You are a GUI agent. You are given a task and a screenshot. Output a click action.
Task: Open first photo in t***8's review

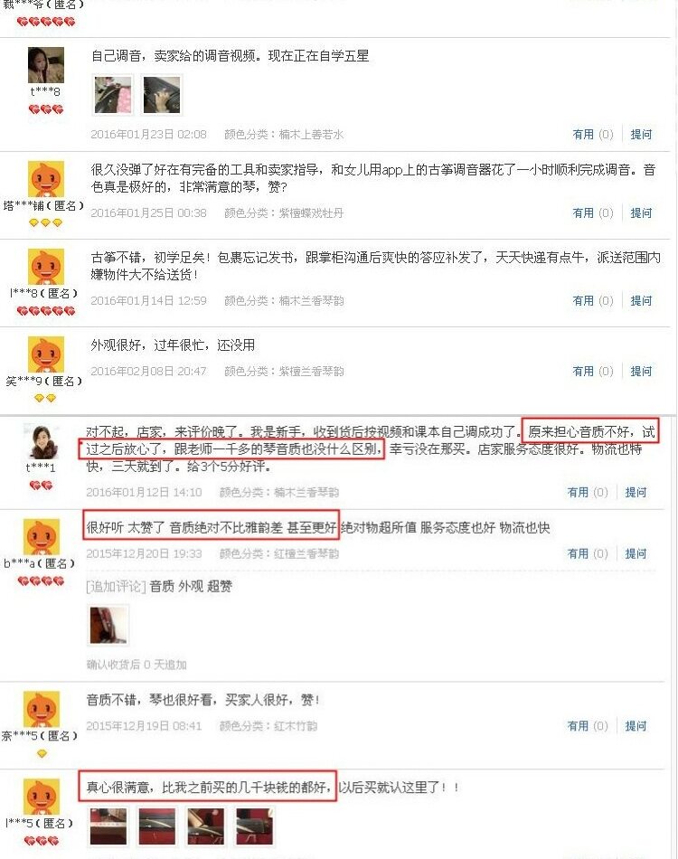point(113,95)
